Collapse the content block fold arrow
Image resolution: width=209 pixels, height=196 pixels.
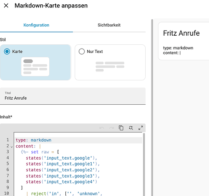(12, 147)
